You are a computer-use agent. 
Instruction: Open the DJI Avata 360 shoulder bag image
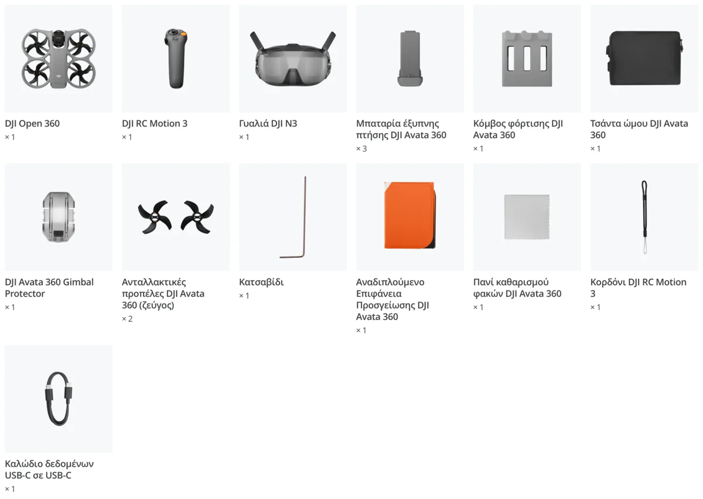644,59
